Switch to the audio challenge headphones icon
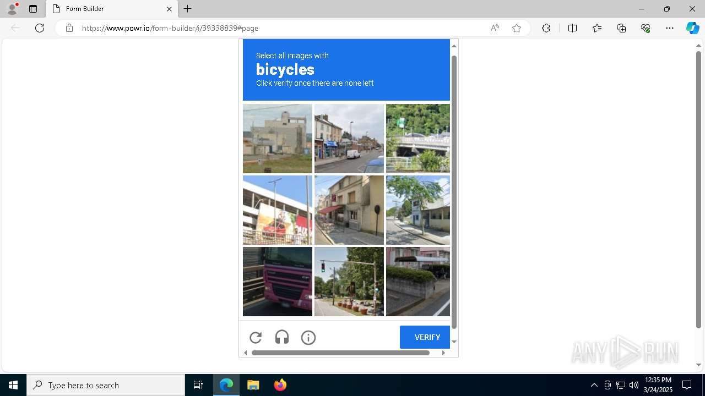 click(x=282, y=338)
